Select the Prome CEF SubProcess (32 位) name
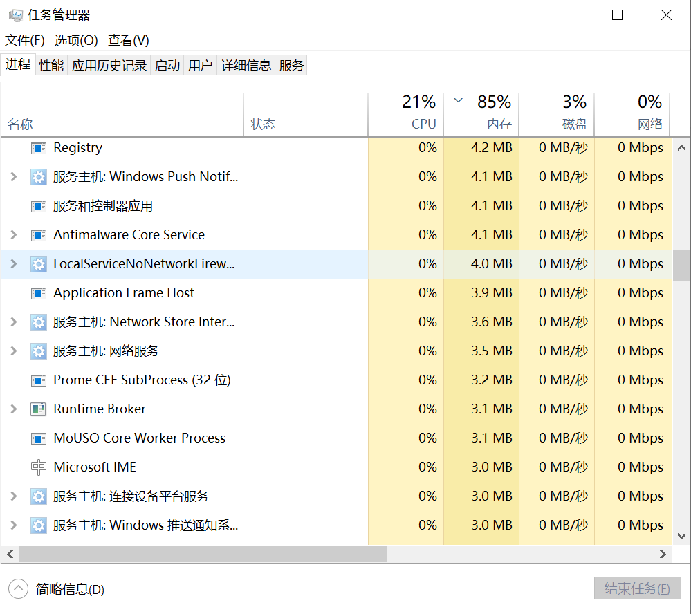 tap(142, 380)
